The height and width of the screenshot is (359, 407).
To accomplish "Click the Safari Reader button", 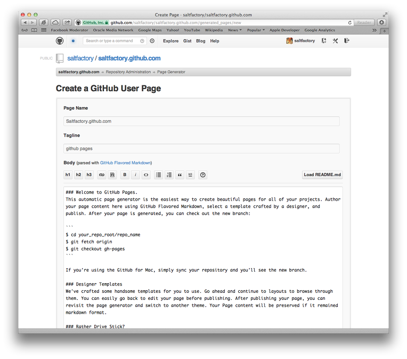I will [364, 22].
